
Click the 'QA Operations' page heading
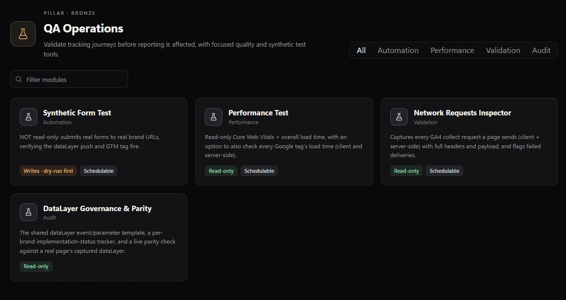point(83,28)
